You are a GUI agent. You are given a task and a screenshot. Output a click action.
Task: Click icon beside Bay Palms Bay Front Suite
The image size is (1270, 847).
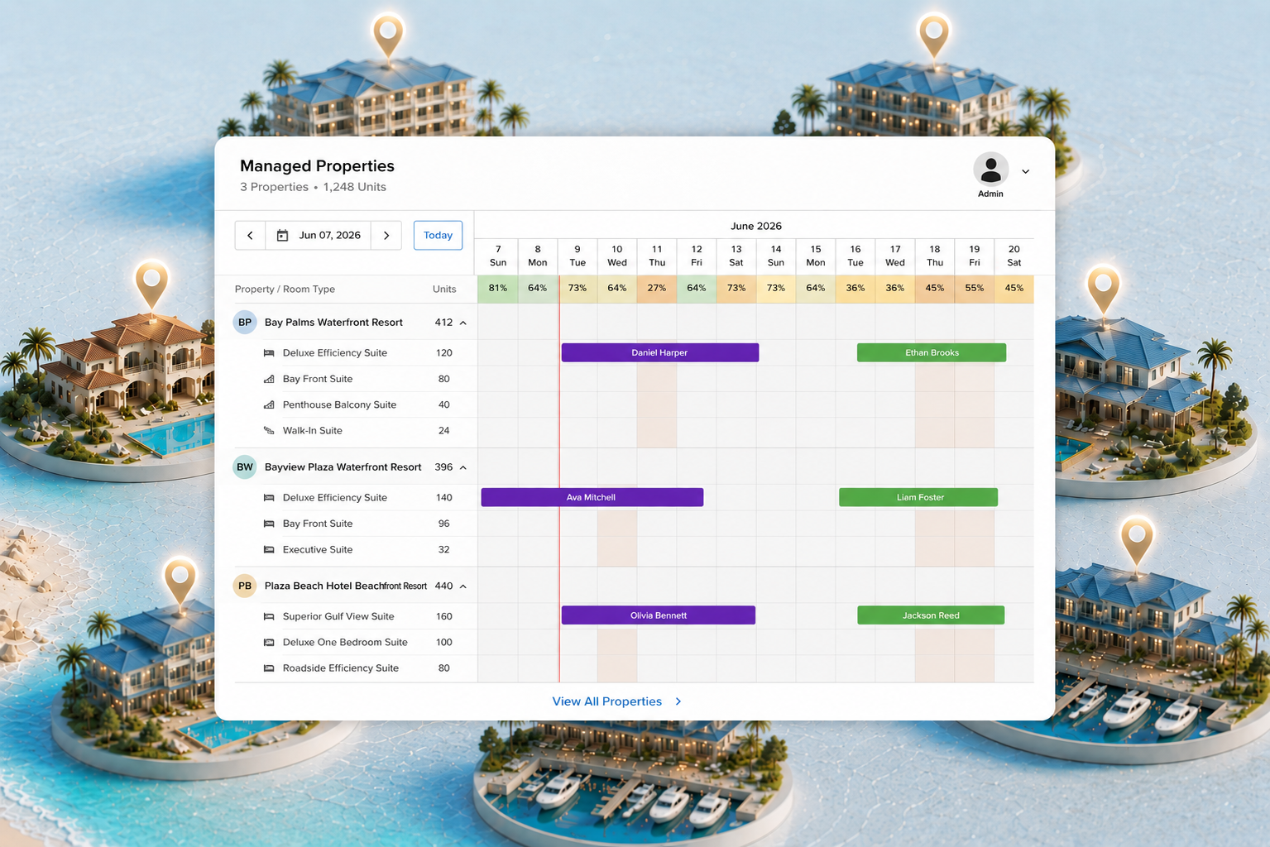tap(269, 379)
